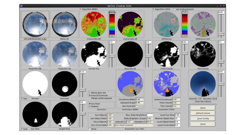Image resolution: width=245 pixels, height=135 pixels.
Task: Select the white Horizon mask image
Action: coord(35,84)
